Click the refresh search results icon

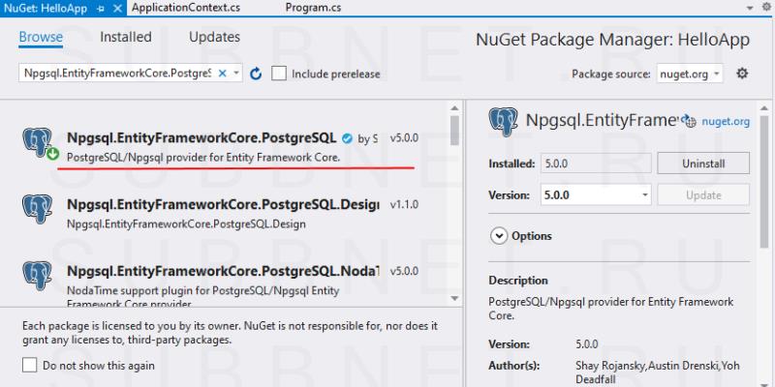256,74
